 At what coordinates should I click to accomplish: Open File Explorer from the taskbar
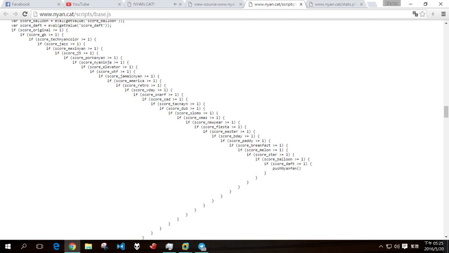click(88, 246)
